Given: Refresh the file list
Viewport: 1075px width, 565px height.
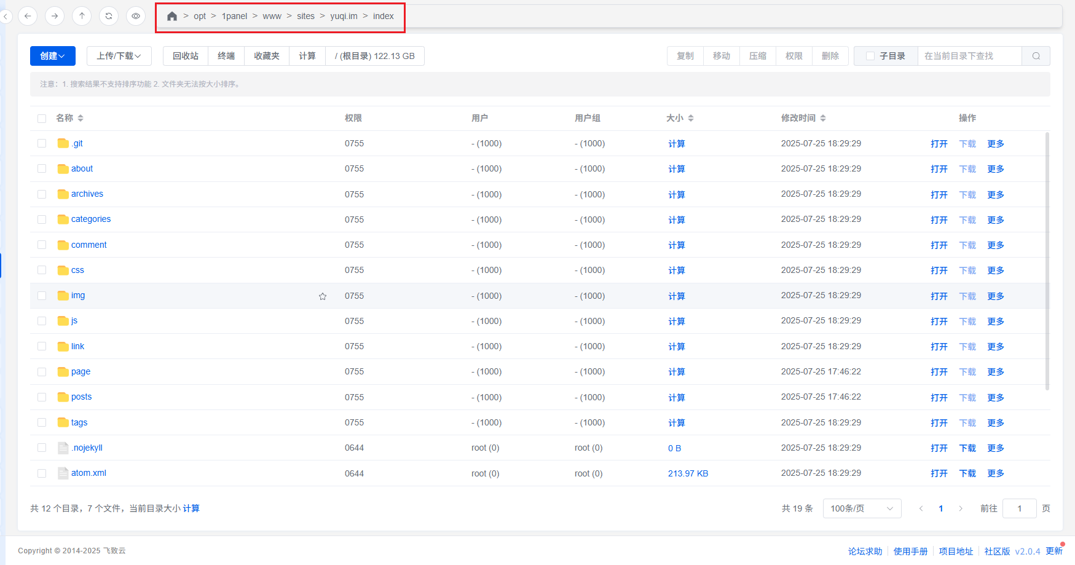Looking at the screenshot, I should click(x=109, y=16).
